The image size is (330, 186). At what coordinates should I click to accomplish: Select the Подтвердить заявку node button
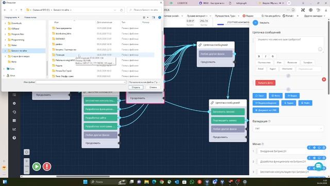point(228,120)
